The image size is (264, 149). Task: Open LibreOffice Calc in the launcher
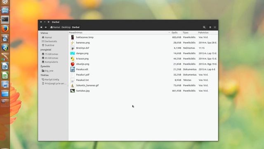pyautogui.click(x=5, y=75)
